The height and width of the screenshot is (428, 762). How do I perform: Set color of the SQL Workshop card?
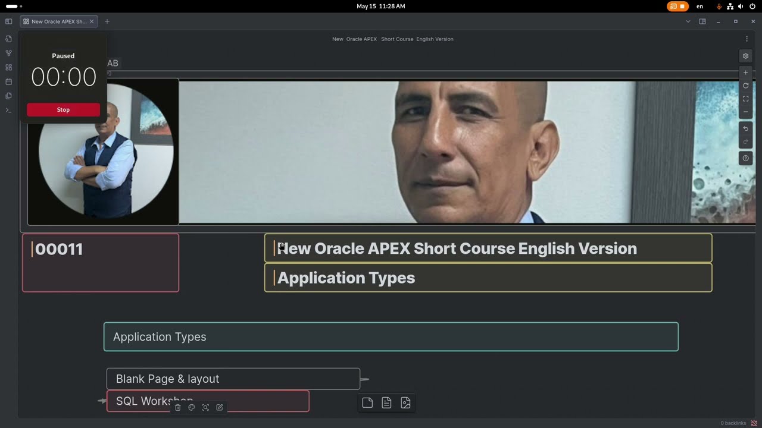tap(192, 407)
